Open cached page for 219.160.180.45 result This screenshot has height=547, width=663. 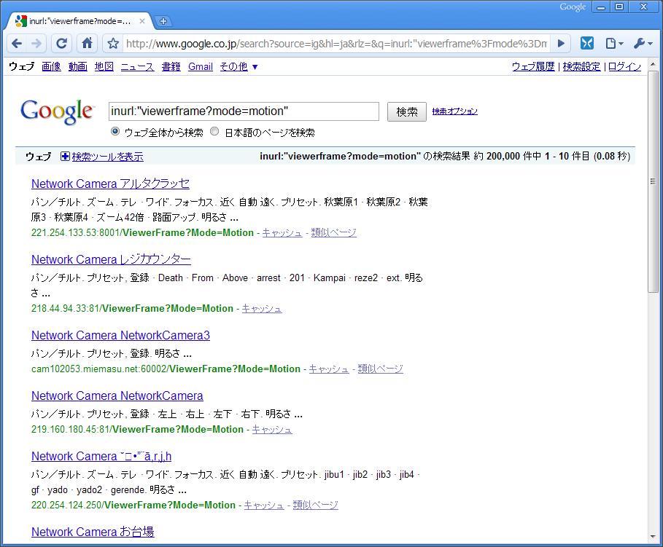pyautogui.click(x=272, y=429)
